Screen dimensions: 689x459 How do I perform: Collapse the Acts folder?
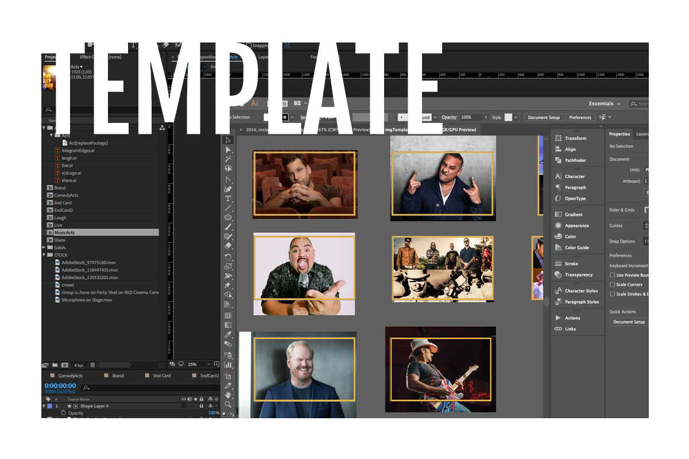[x=52, y=136]
